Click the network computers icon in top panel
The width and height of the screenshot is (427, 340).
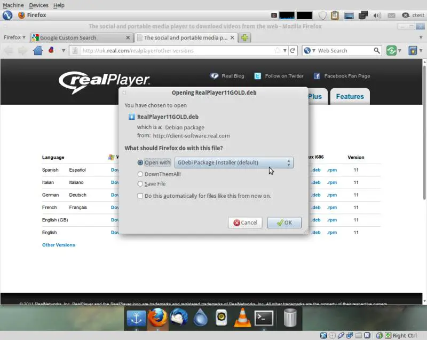click(363, 16)
